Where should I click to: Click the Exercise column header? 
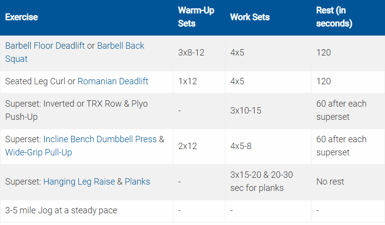(21, 17)
